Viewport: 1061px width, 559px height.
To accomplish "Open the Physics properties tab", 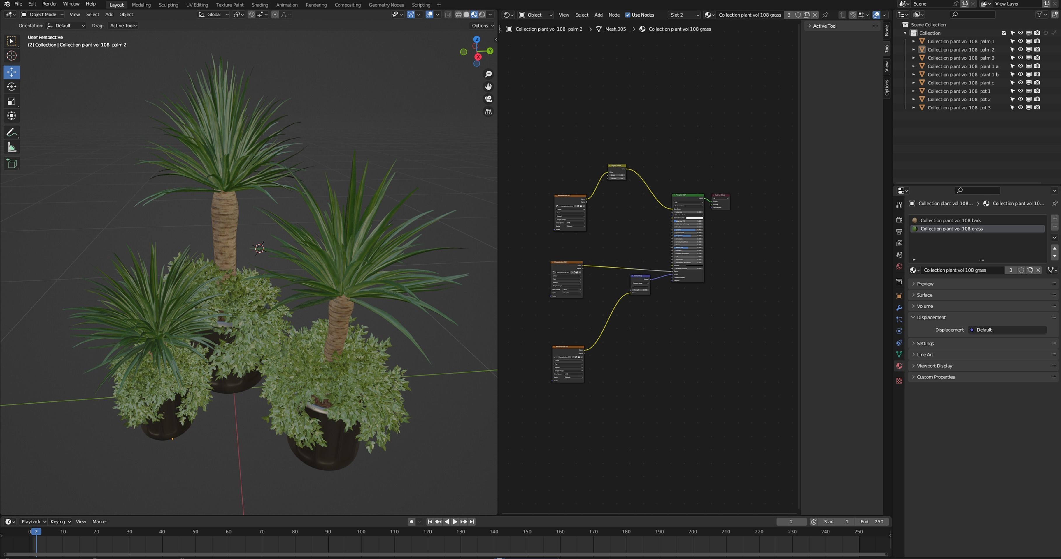I will click(x=899, y=331).
